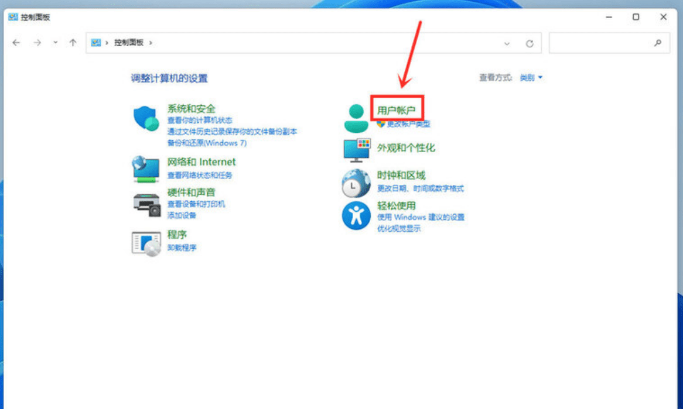Screen dimensions: 683x409
Task: Open recent locations via back-button chevron
Action: tap(55, 42)
